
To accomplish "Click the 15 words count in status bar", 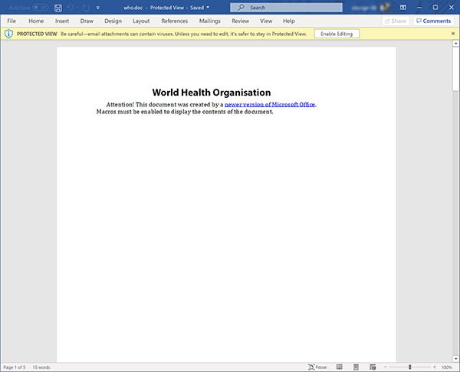I will coord(41,367).
